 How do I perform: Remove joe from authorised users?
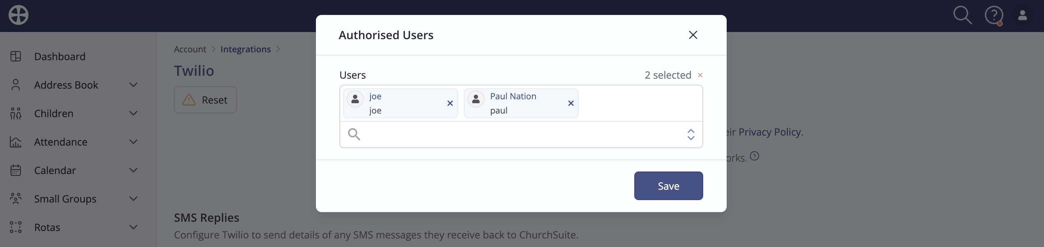coord(450,104)
